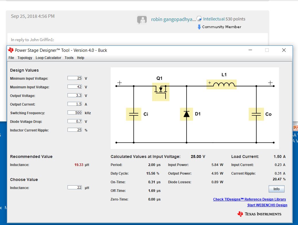
Task: Click the Minimum Input Voltage field
Action: tap(75, 78)
